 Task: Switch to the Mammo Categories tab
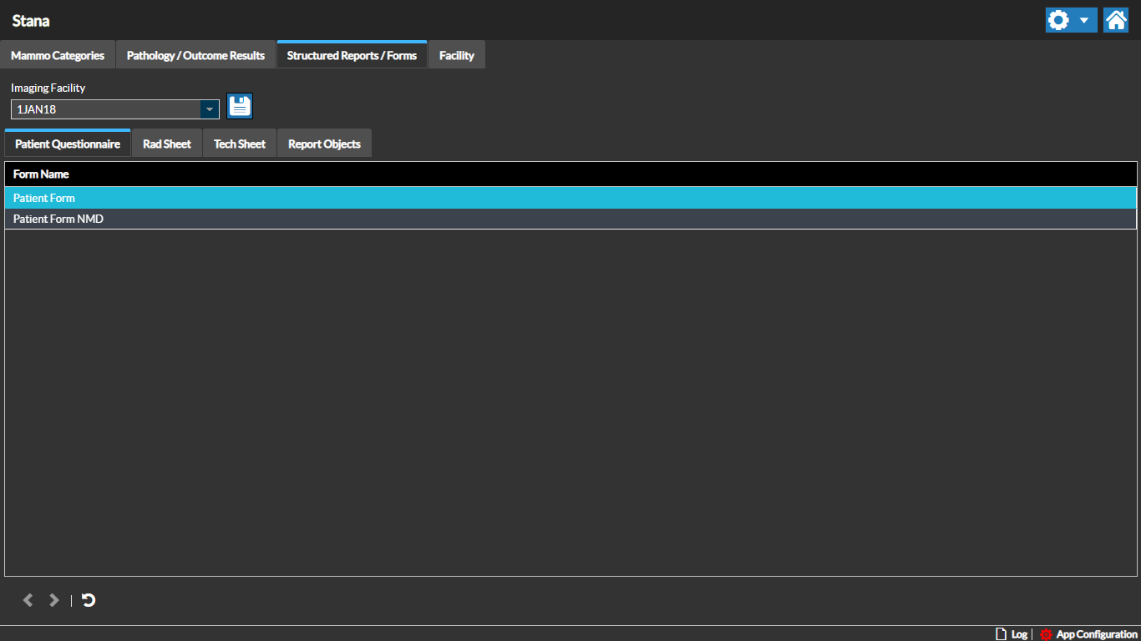tap(58, 56)
